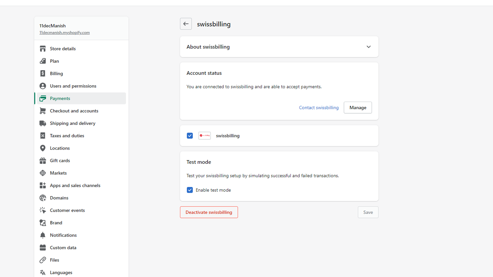Open Markets settings
This screenshot has height=277, width=493.
coord(81,173)
